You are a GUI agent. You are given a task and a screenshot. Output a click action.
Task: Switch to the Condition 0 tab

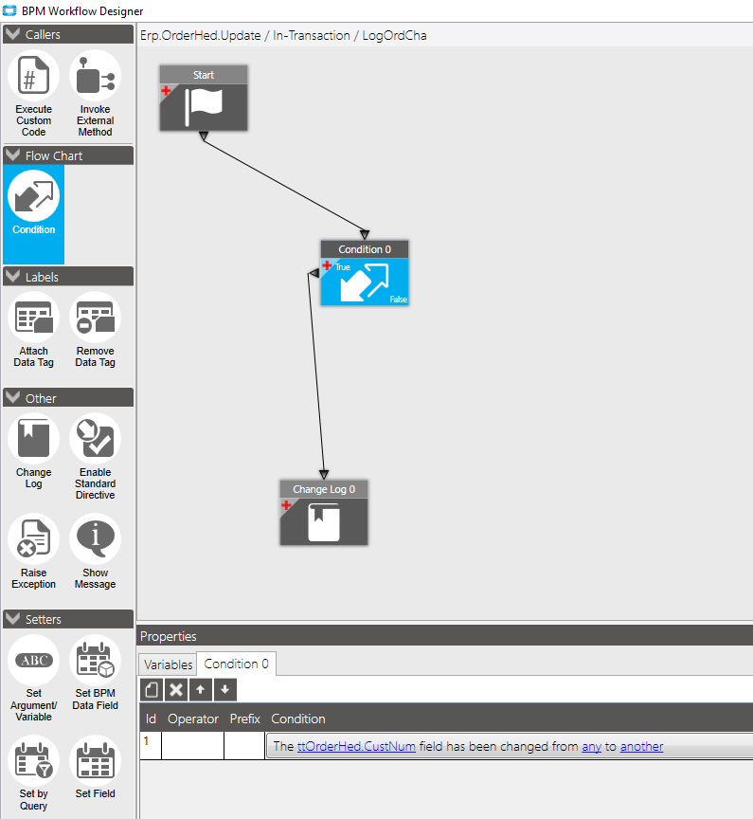pyautogui.click(x=237, y=664)
